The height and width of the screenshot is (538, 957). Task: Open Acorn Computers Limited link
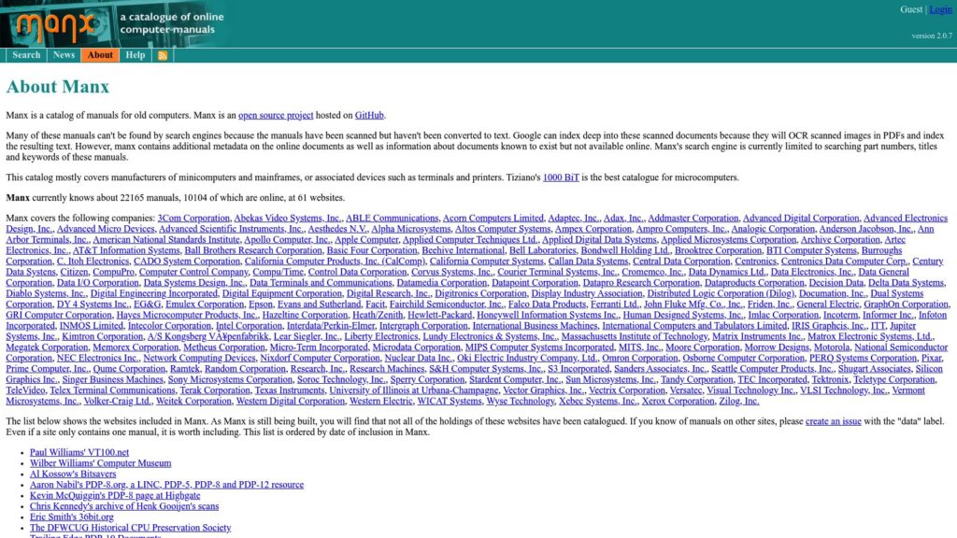coord(493,219)
